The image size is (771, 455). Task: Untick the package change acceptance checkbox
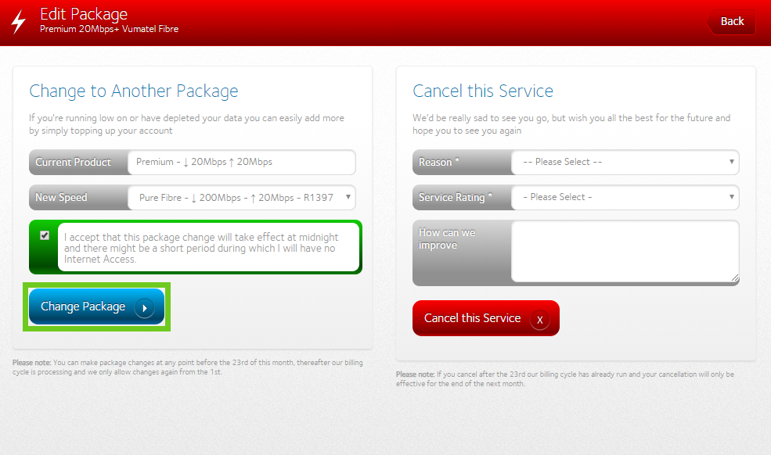(45, 235)
